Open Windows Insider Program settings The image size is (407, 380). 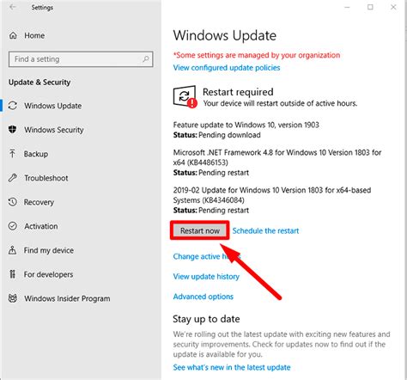click(x=67, y=298)
